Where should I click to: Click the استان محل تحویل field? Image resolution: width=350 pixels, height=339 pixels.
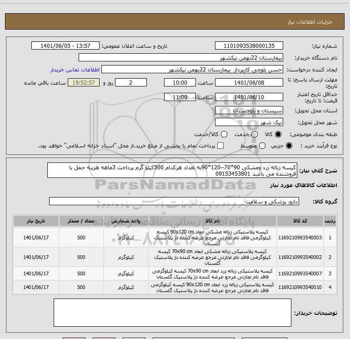(249, 110)
